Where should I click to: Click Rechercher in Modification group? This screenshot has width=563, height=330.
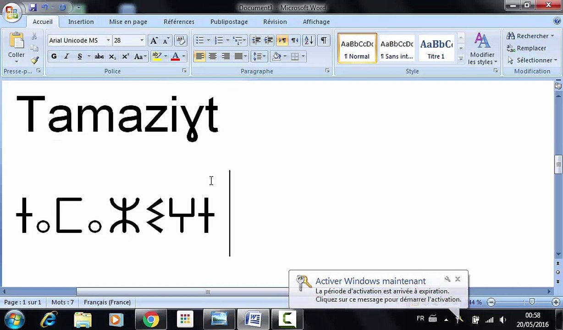click(530, 36)
